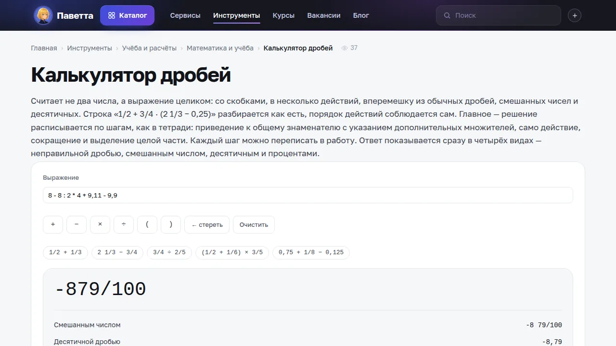Screen dimensions: 616x346
Task: Click the Смешанным числом label
Action: [x=87, y=325]
